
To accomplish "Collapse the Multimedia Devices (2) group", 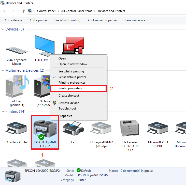I will (x=3, y=70).
